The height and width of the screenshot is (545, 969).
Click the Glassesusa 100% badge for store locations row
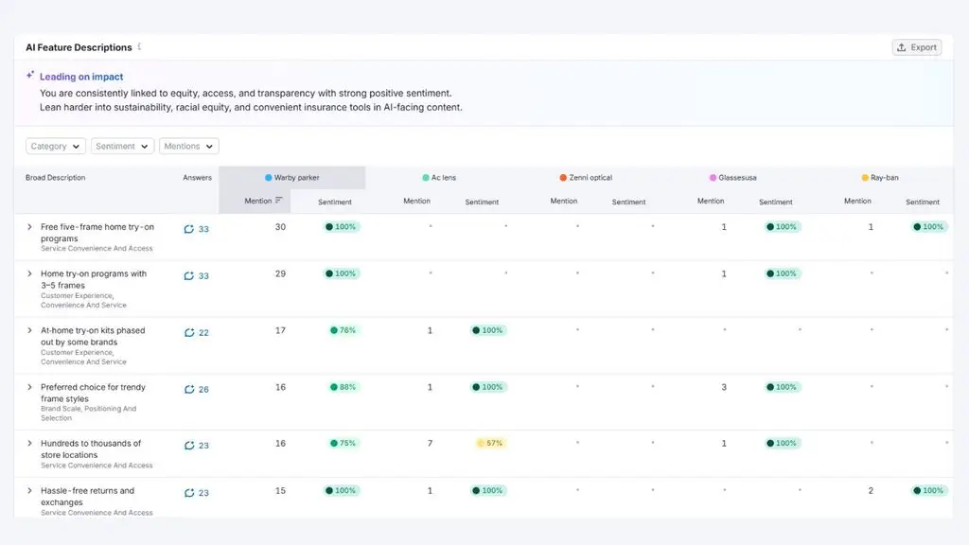(x=781, y=443)
